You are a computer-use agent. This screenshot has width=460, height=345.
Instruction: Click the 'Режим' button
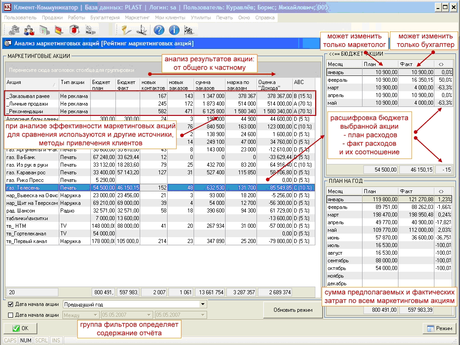(439, 328)
